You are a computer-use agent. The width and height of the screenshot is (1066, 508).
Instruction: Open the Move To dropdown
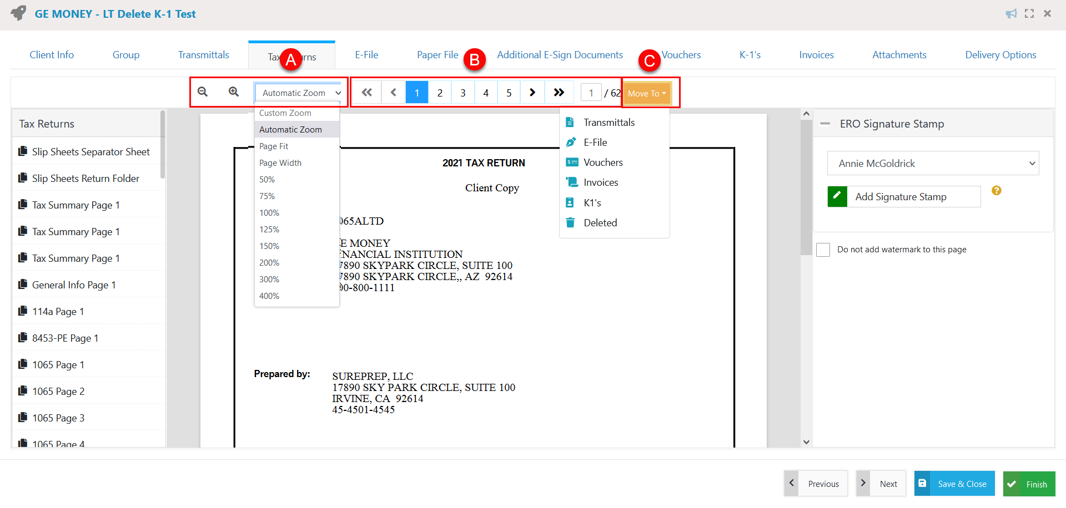coord(647,93)
